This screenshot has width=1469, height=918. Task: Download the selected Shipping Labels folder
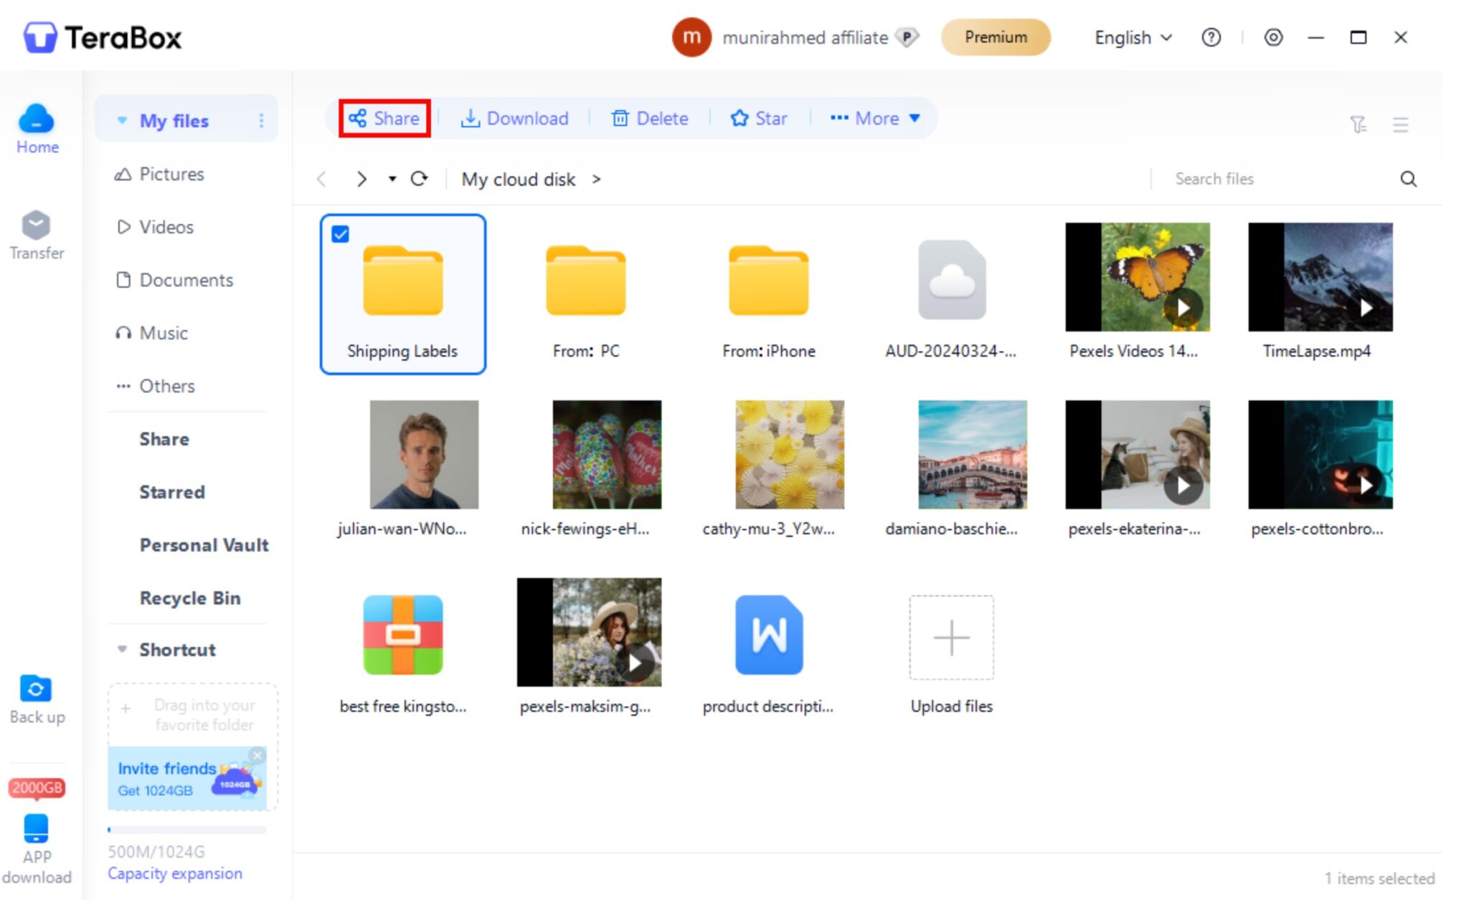pos(515,118)
